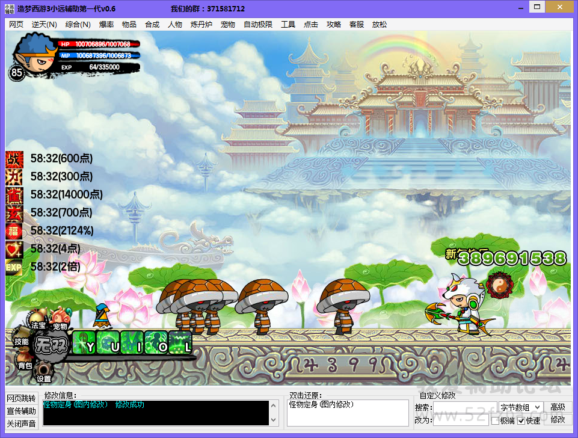The height and width of the screenshot is (438, 578).
Task: Click the 福 buff icon (2124%)
Action: coord(14,232)
